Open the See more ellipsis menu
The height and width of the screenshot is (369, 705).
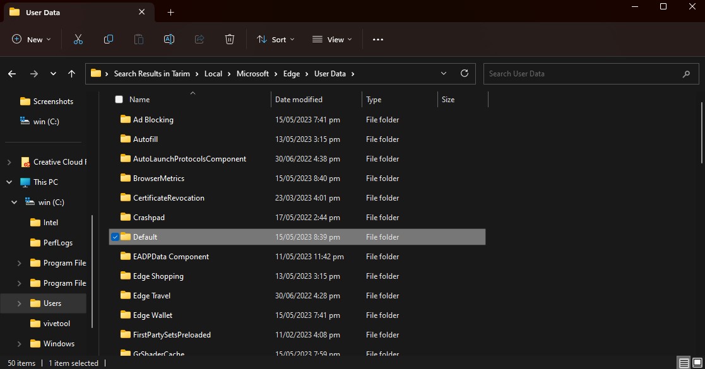click(378, 39)
